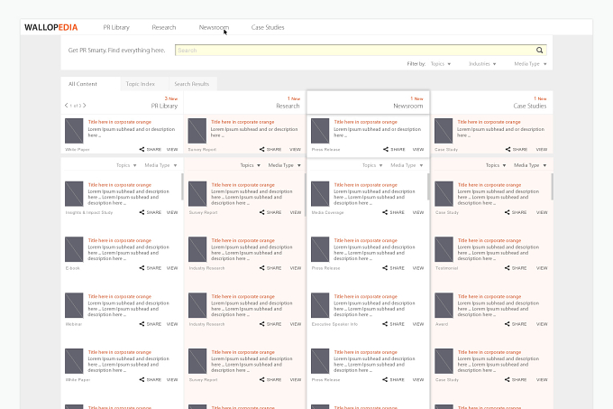Switch to the Search Results tab
This screenshot has height=409, width=613.
click(x=192, y=84)
